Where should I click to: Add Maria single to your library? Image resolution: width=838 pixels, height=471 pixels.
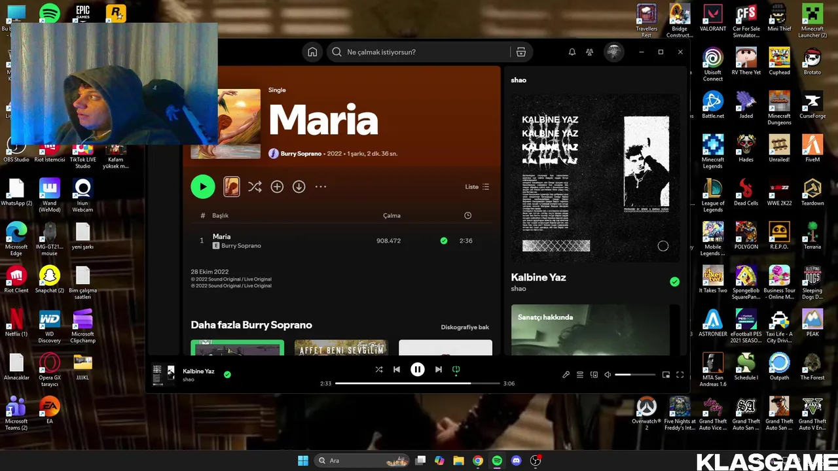pos(277,187)
